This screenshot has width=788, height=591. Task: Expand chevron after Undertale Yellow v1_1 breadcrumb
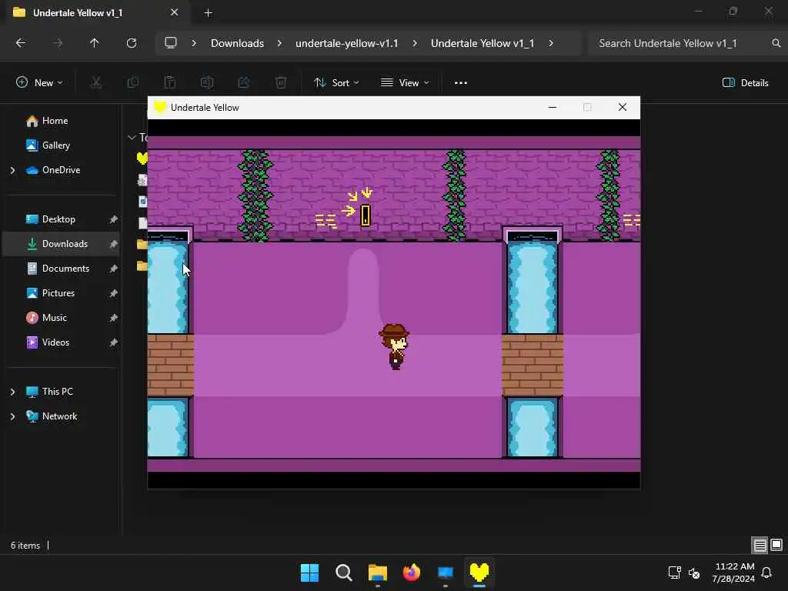[x=551, y=43]
